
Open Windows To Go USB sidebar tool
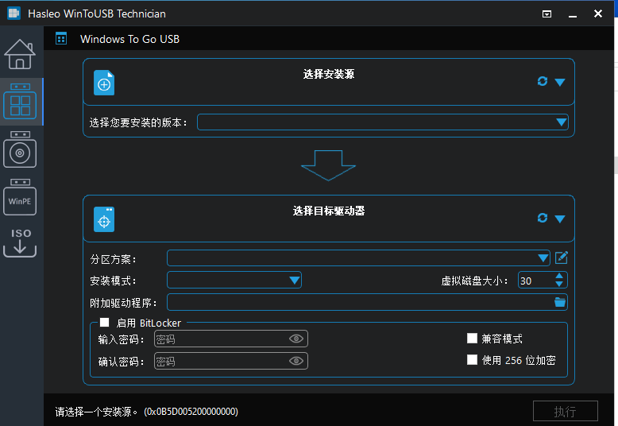tap(20, 102)
